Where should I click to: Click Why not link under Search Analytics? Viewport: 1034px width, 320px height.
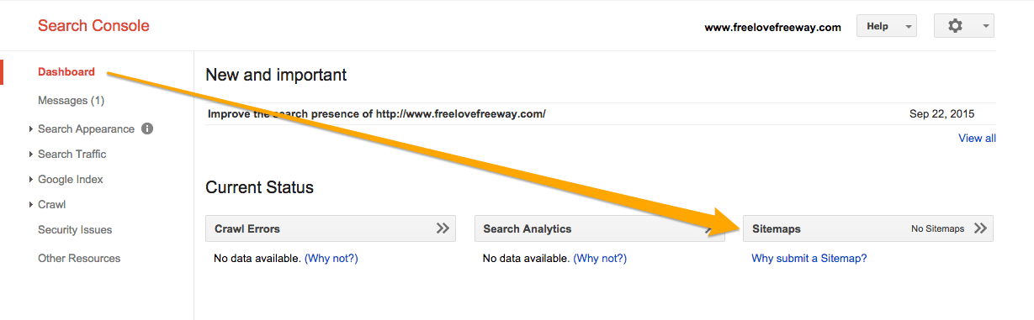pos(600,258)
